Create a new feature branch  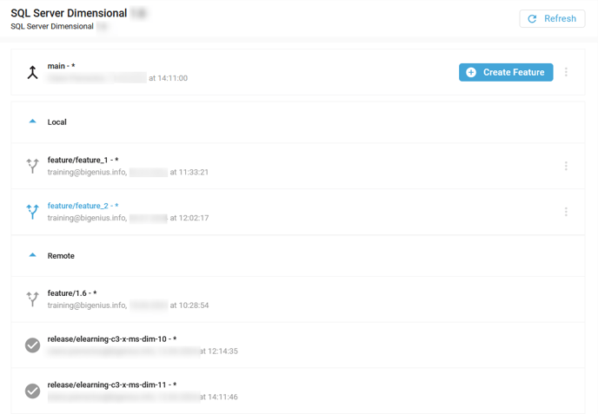pyautogui.click(x=506, y=72)
